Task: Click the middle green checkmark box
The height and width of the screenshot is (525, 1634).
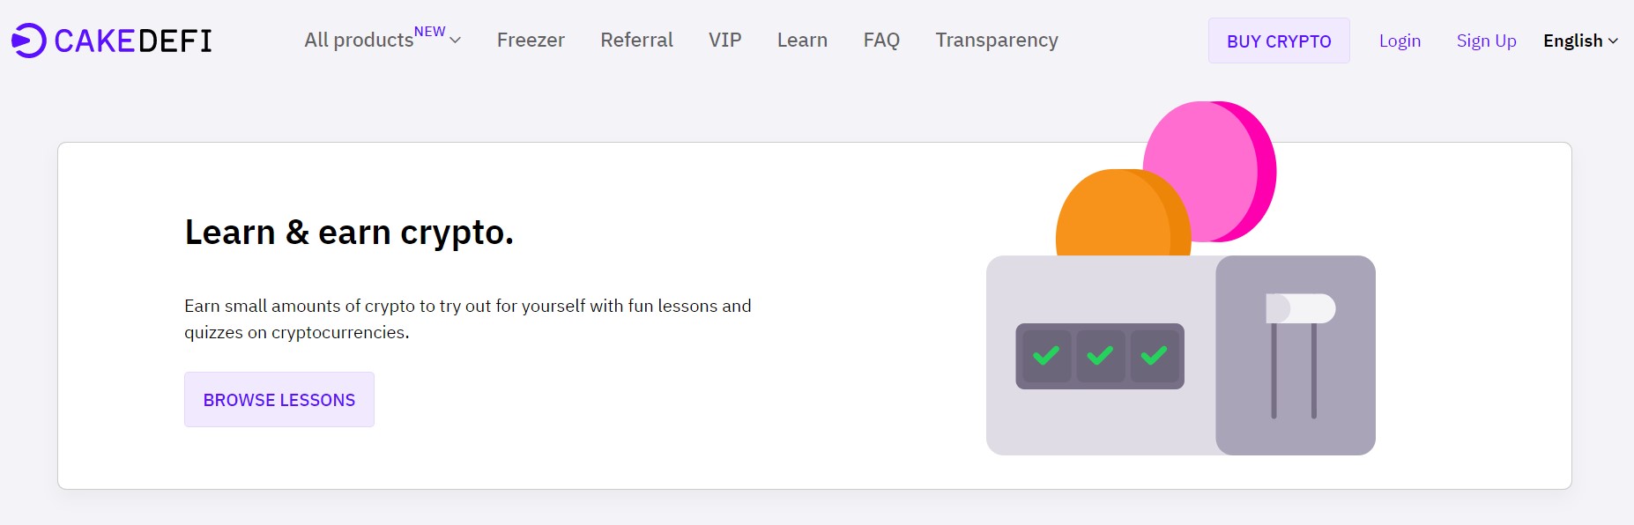Action: [1100, 356]
